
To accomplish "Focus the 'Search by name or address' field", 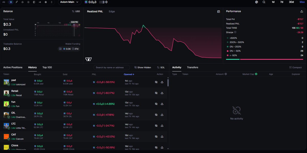I will point(112,68).
